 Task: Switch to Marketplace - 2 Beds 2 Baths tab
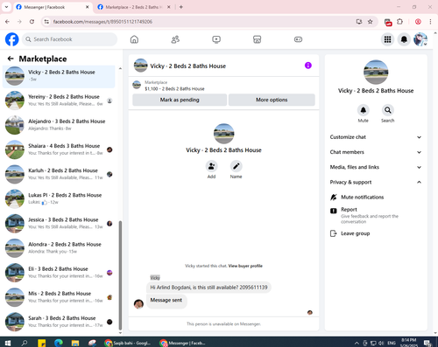[133, 7]
